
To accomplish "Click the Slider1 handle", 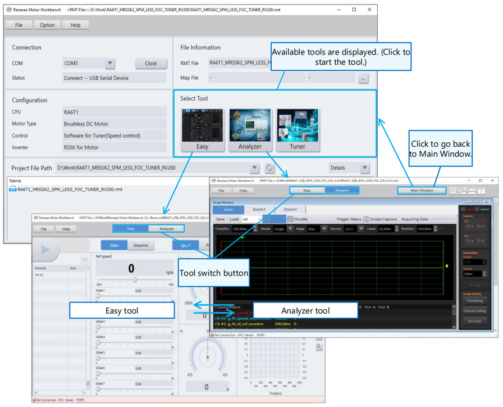I will pyautogui.click(x=98, y=296).
